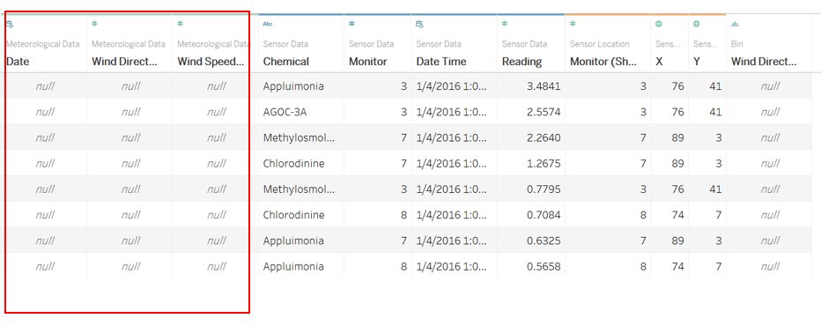Image resolution: width=821 pixels, height=326 pixels.
Task: Select the Chemical column header
Action: [x=286, y=62]
